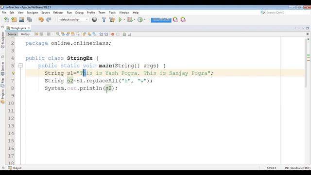This screenshot has width=311, height=175.
Task: Click the Uncomment icon in editor toolbar
Action: [x=130, y=34]
